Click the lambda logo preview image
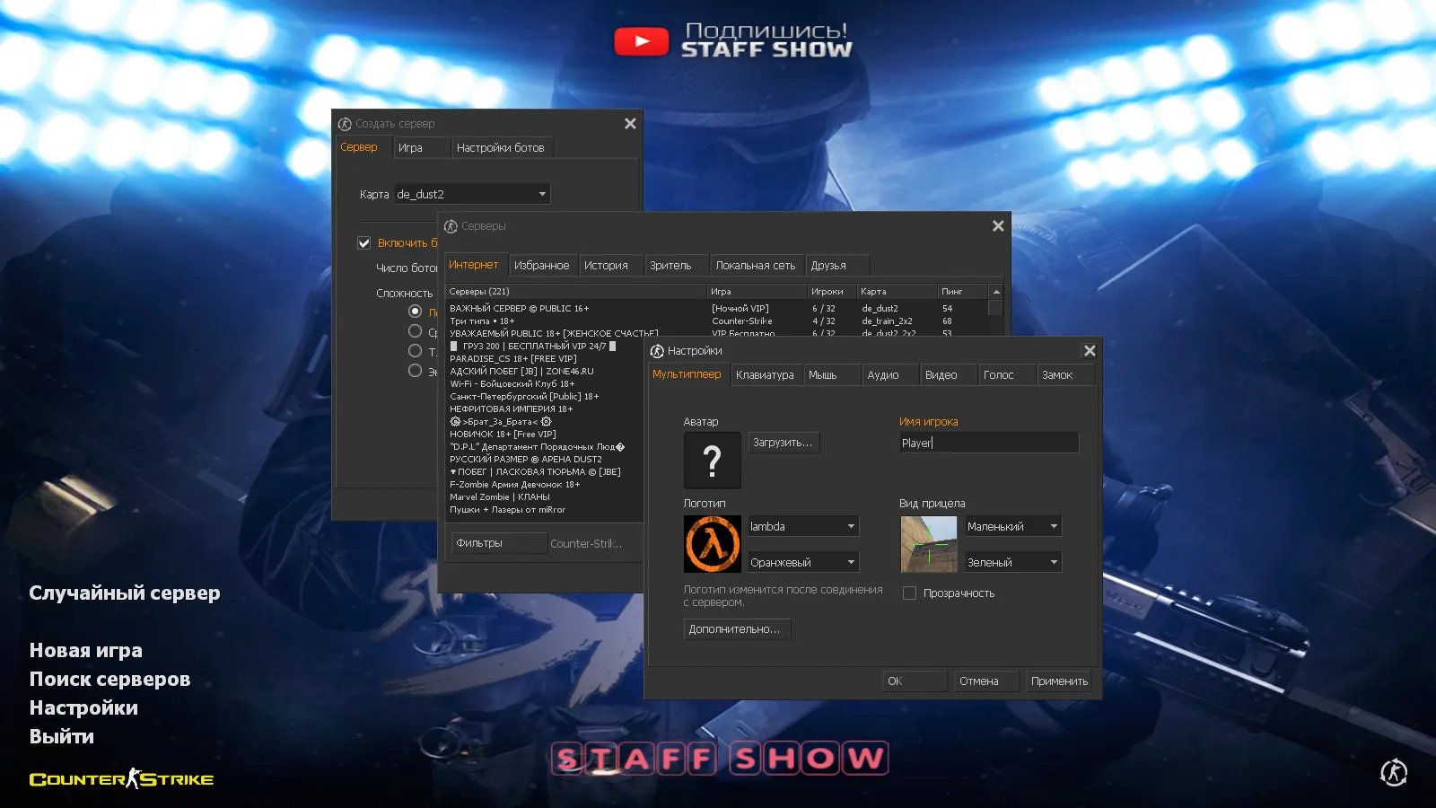1436x808 pixels. pos(712,543)
